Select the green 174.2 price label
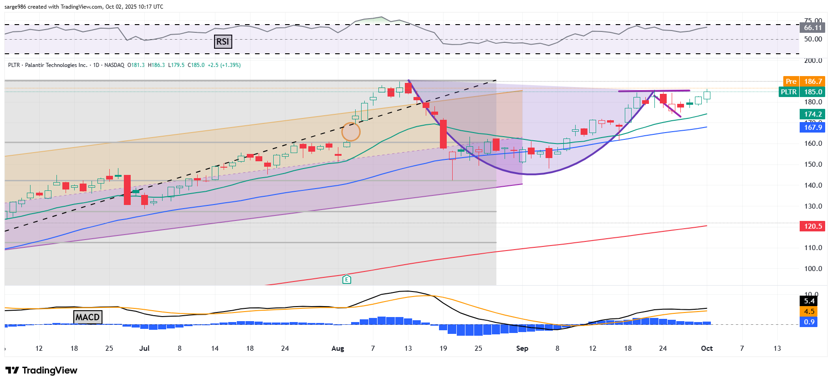Screen dimensions: 832x384 click(812, 114)
